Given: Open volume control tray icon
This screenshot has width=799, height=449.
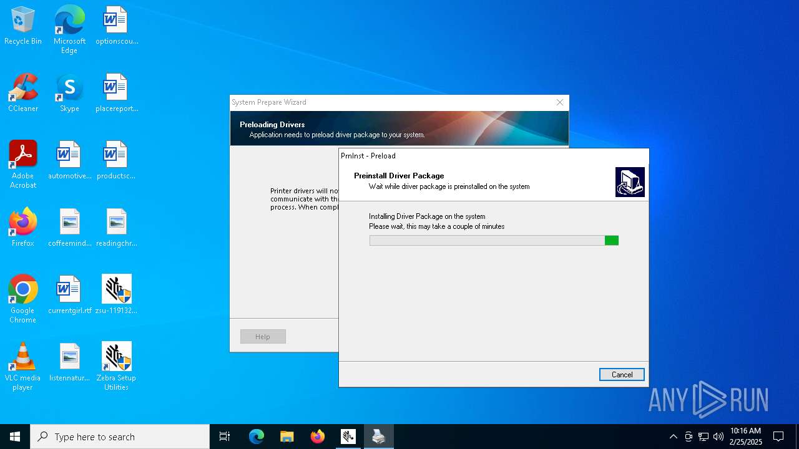Looking at the screenshot, I should click(x=718, y=437).
